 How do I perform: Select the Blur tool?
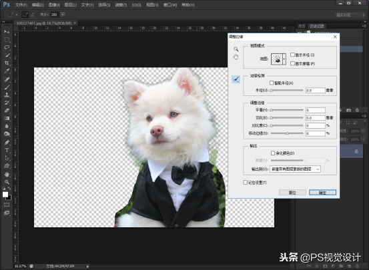click(x=7, y=126)
